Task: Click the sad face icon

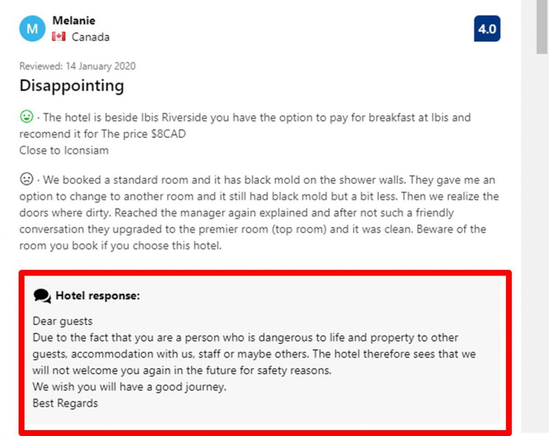Action: point(27,179)
